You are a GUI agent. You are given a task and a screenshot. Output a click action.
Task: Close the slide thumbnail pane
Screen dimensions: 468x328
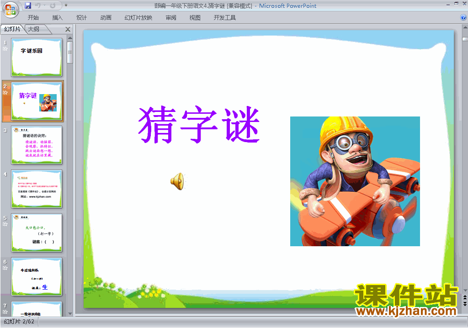click(68, 29)
